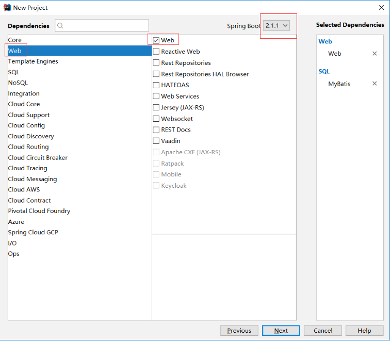Check the Rest Repositories option
This screenshot has width=391, height=341.
[x=156, y=62]
